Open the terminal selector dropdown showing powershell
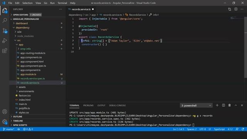This screenshot has width=247, height=139. pyautogui.click(x=196, y=105)
